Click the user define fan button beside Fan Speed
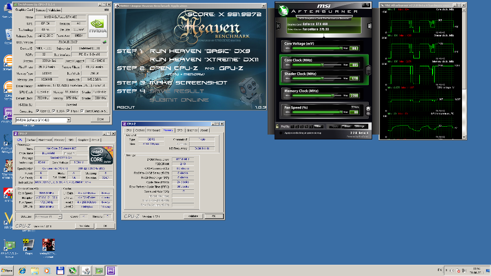 tap(368, 110)
